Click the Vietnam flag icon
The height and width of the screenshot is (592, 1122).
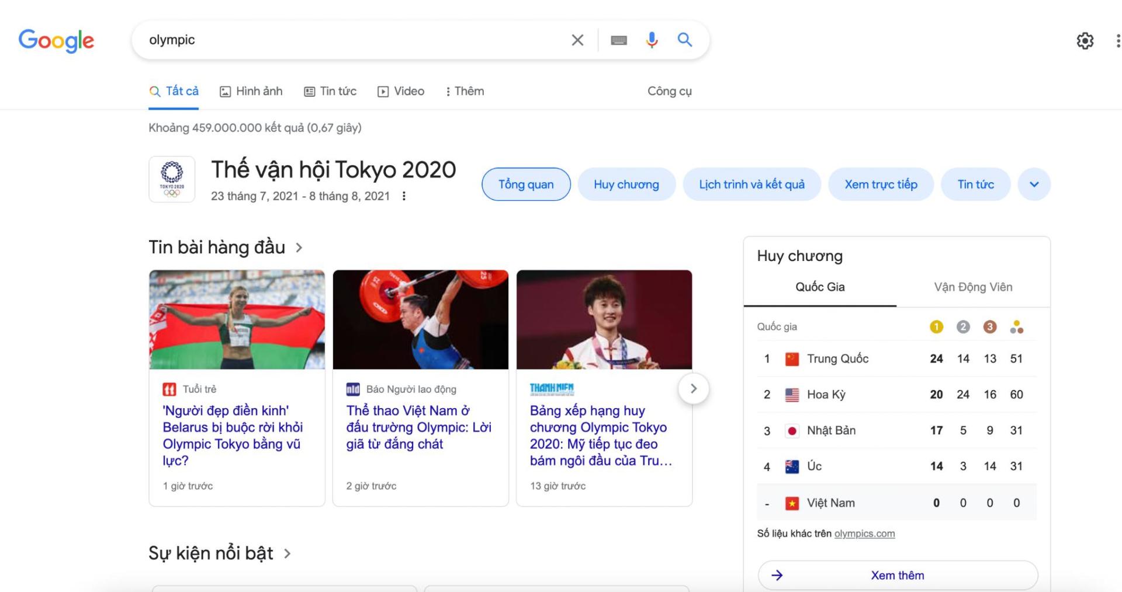pyautogui.click(x=792, y=503)
